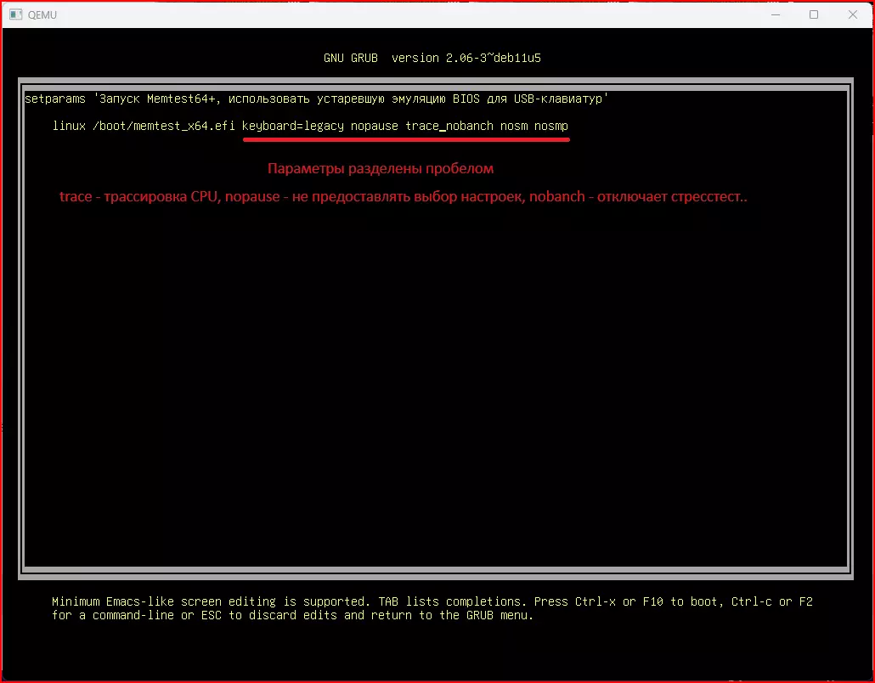Click /boot/memtest_x64.efi path
This screenshot has width=875, height=683.
pyautogui.click(x=163, y=126)
